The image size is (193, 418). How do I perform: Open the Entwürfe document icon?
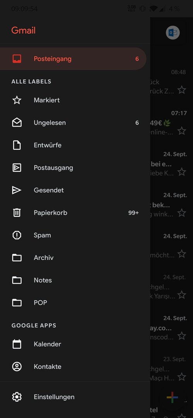(x=17, y=145)
